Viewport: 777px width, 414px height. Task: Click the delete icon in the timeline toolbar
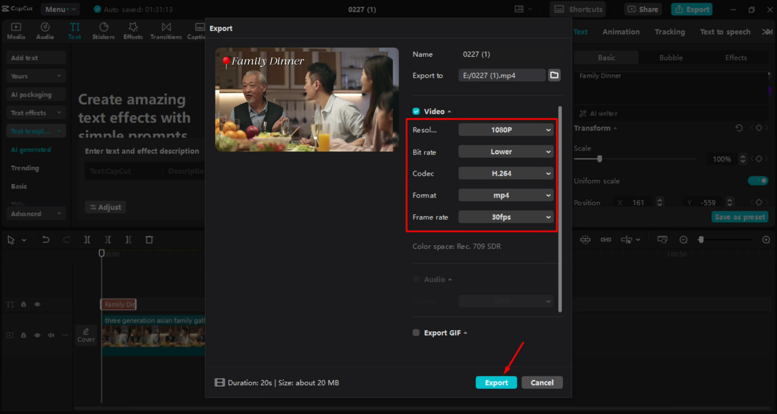149,239
